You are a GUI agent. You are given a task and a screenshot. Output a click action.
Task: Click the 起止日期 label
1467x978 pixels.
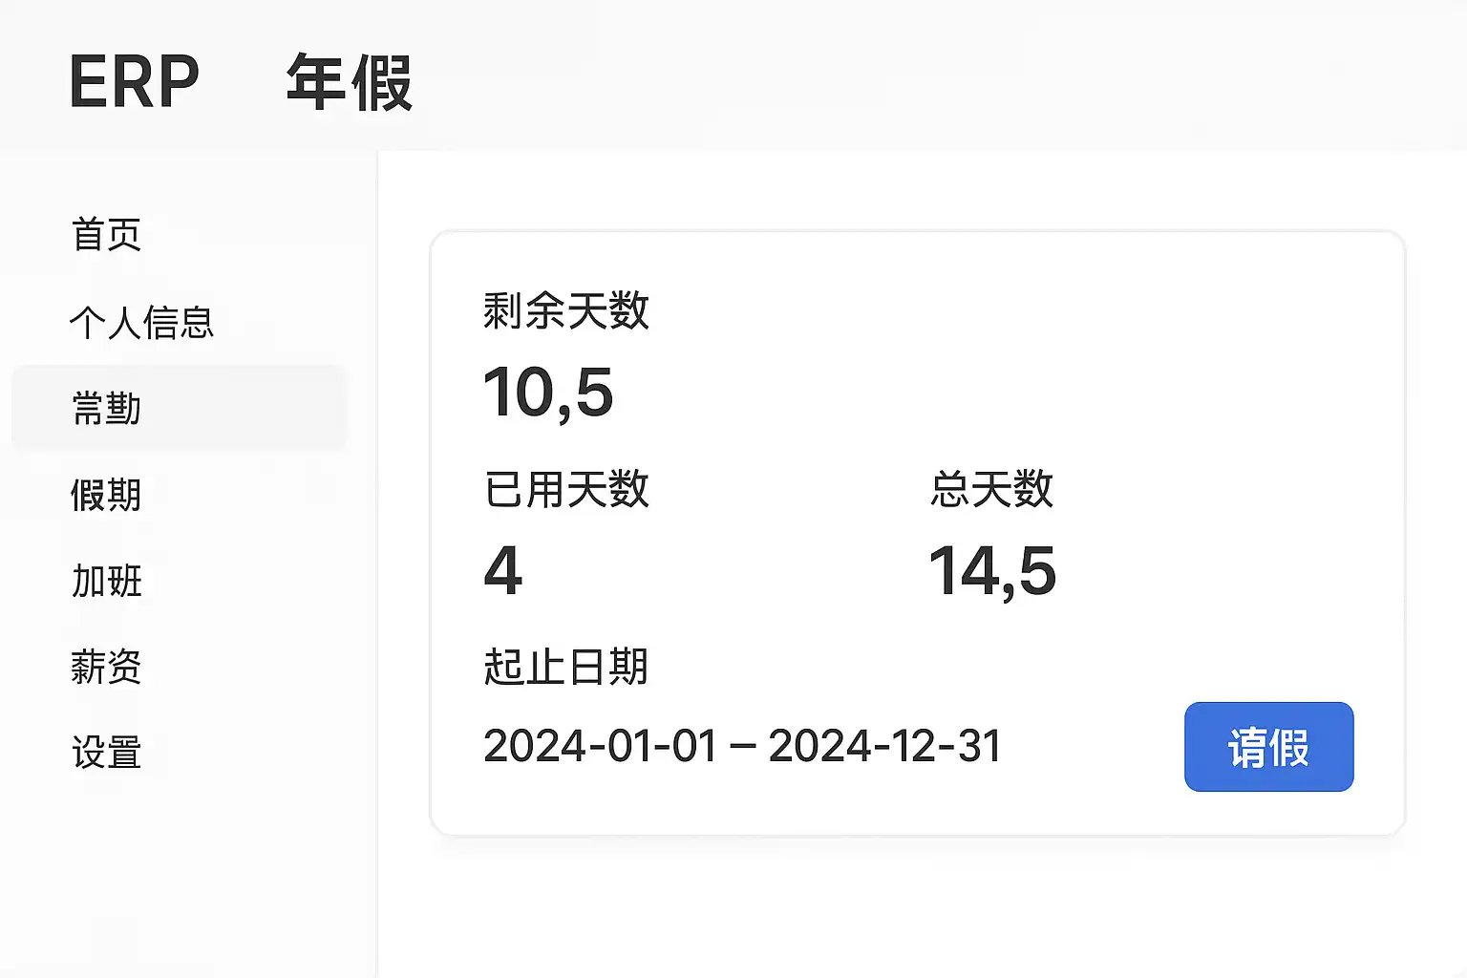565,667
